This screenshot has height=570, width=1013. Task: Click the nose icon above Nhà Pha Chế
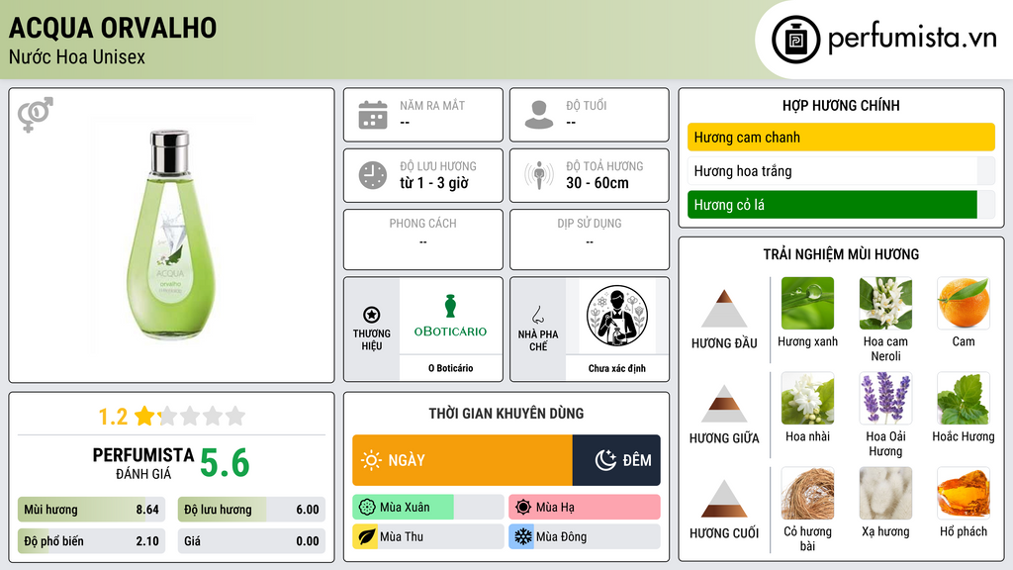pos(537,315)
